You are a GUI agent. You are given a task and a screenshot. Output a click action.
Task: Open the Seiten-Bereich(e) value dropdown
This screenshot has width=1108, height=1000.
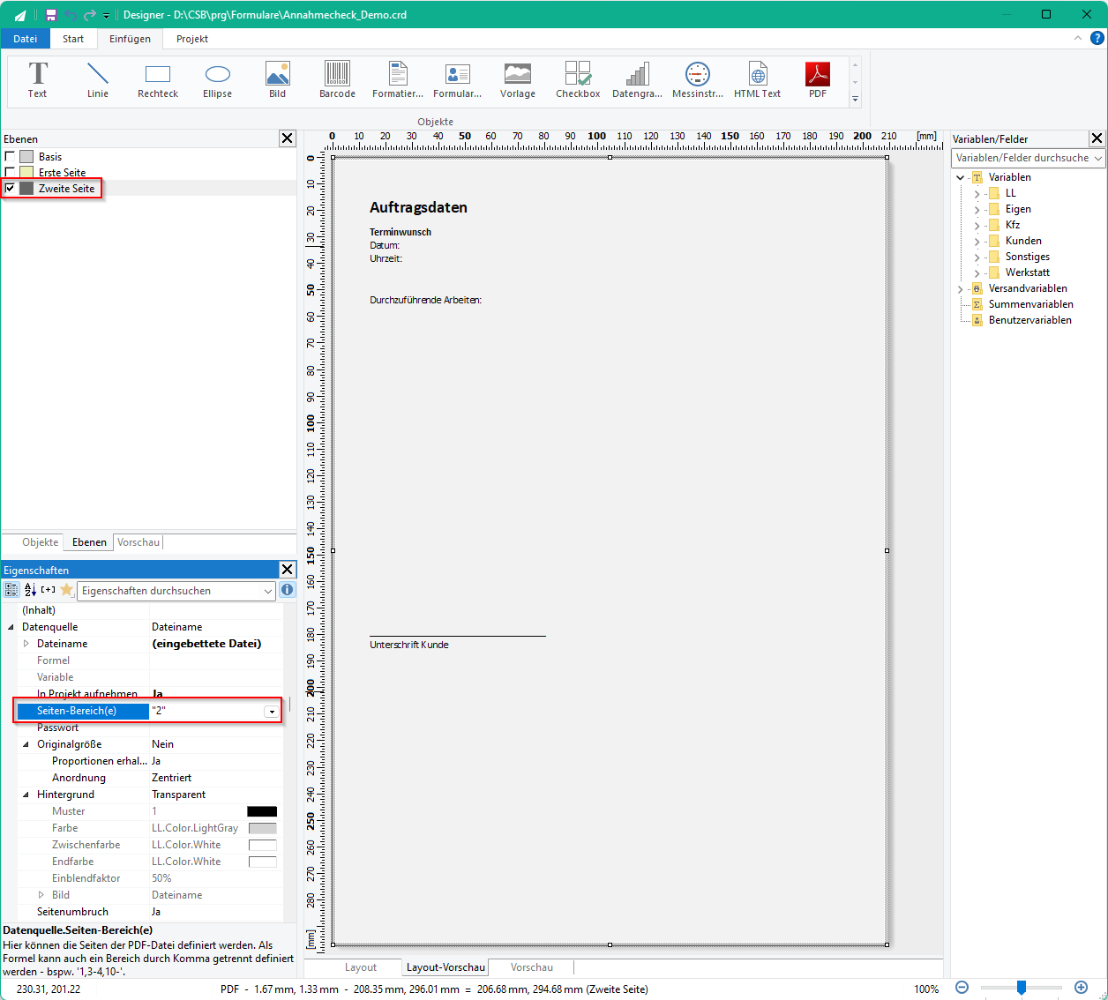pyautogui.click(x=272, y=711)
